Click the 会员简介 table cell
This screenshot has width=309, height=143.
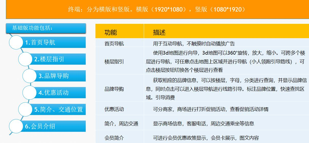coord(114,138)
